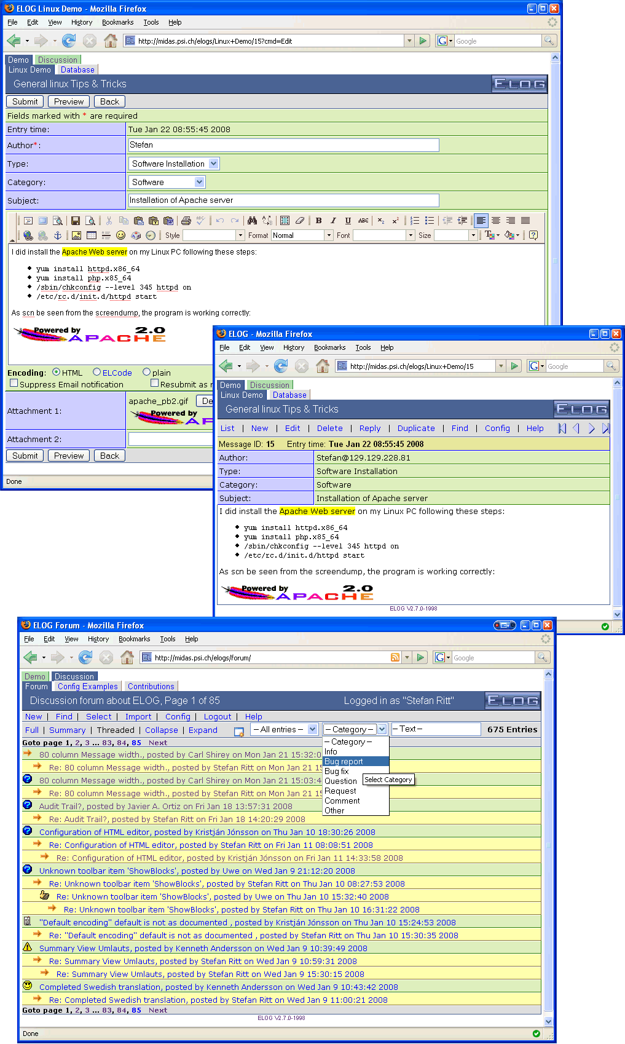The image size is (625, 1044).
Task: Go to first entry in ELOG message window
Action: coord(562,429)
